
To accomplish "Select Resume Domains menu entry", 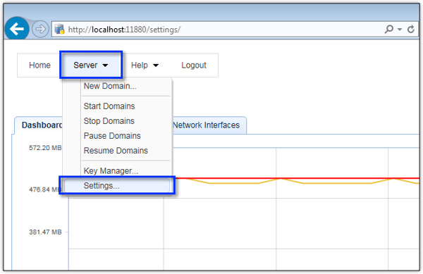I will [x=116, y=151].
